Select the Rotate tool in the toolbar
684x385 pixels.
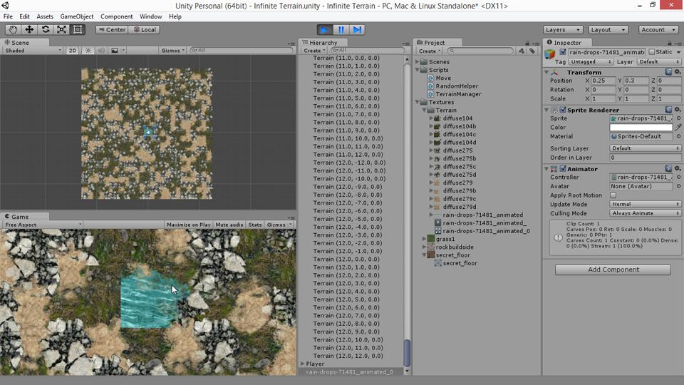[46, 30]
